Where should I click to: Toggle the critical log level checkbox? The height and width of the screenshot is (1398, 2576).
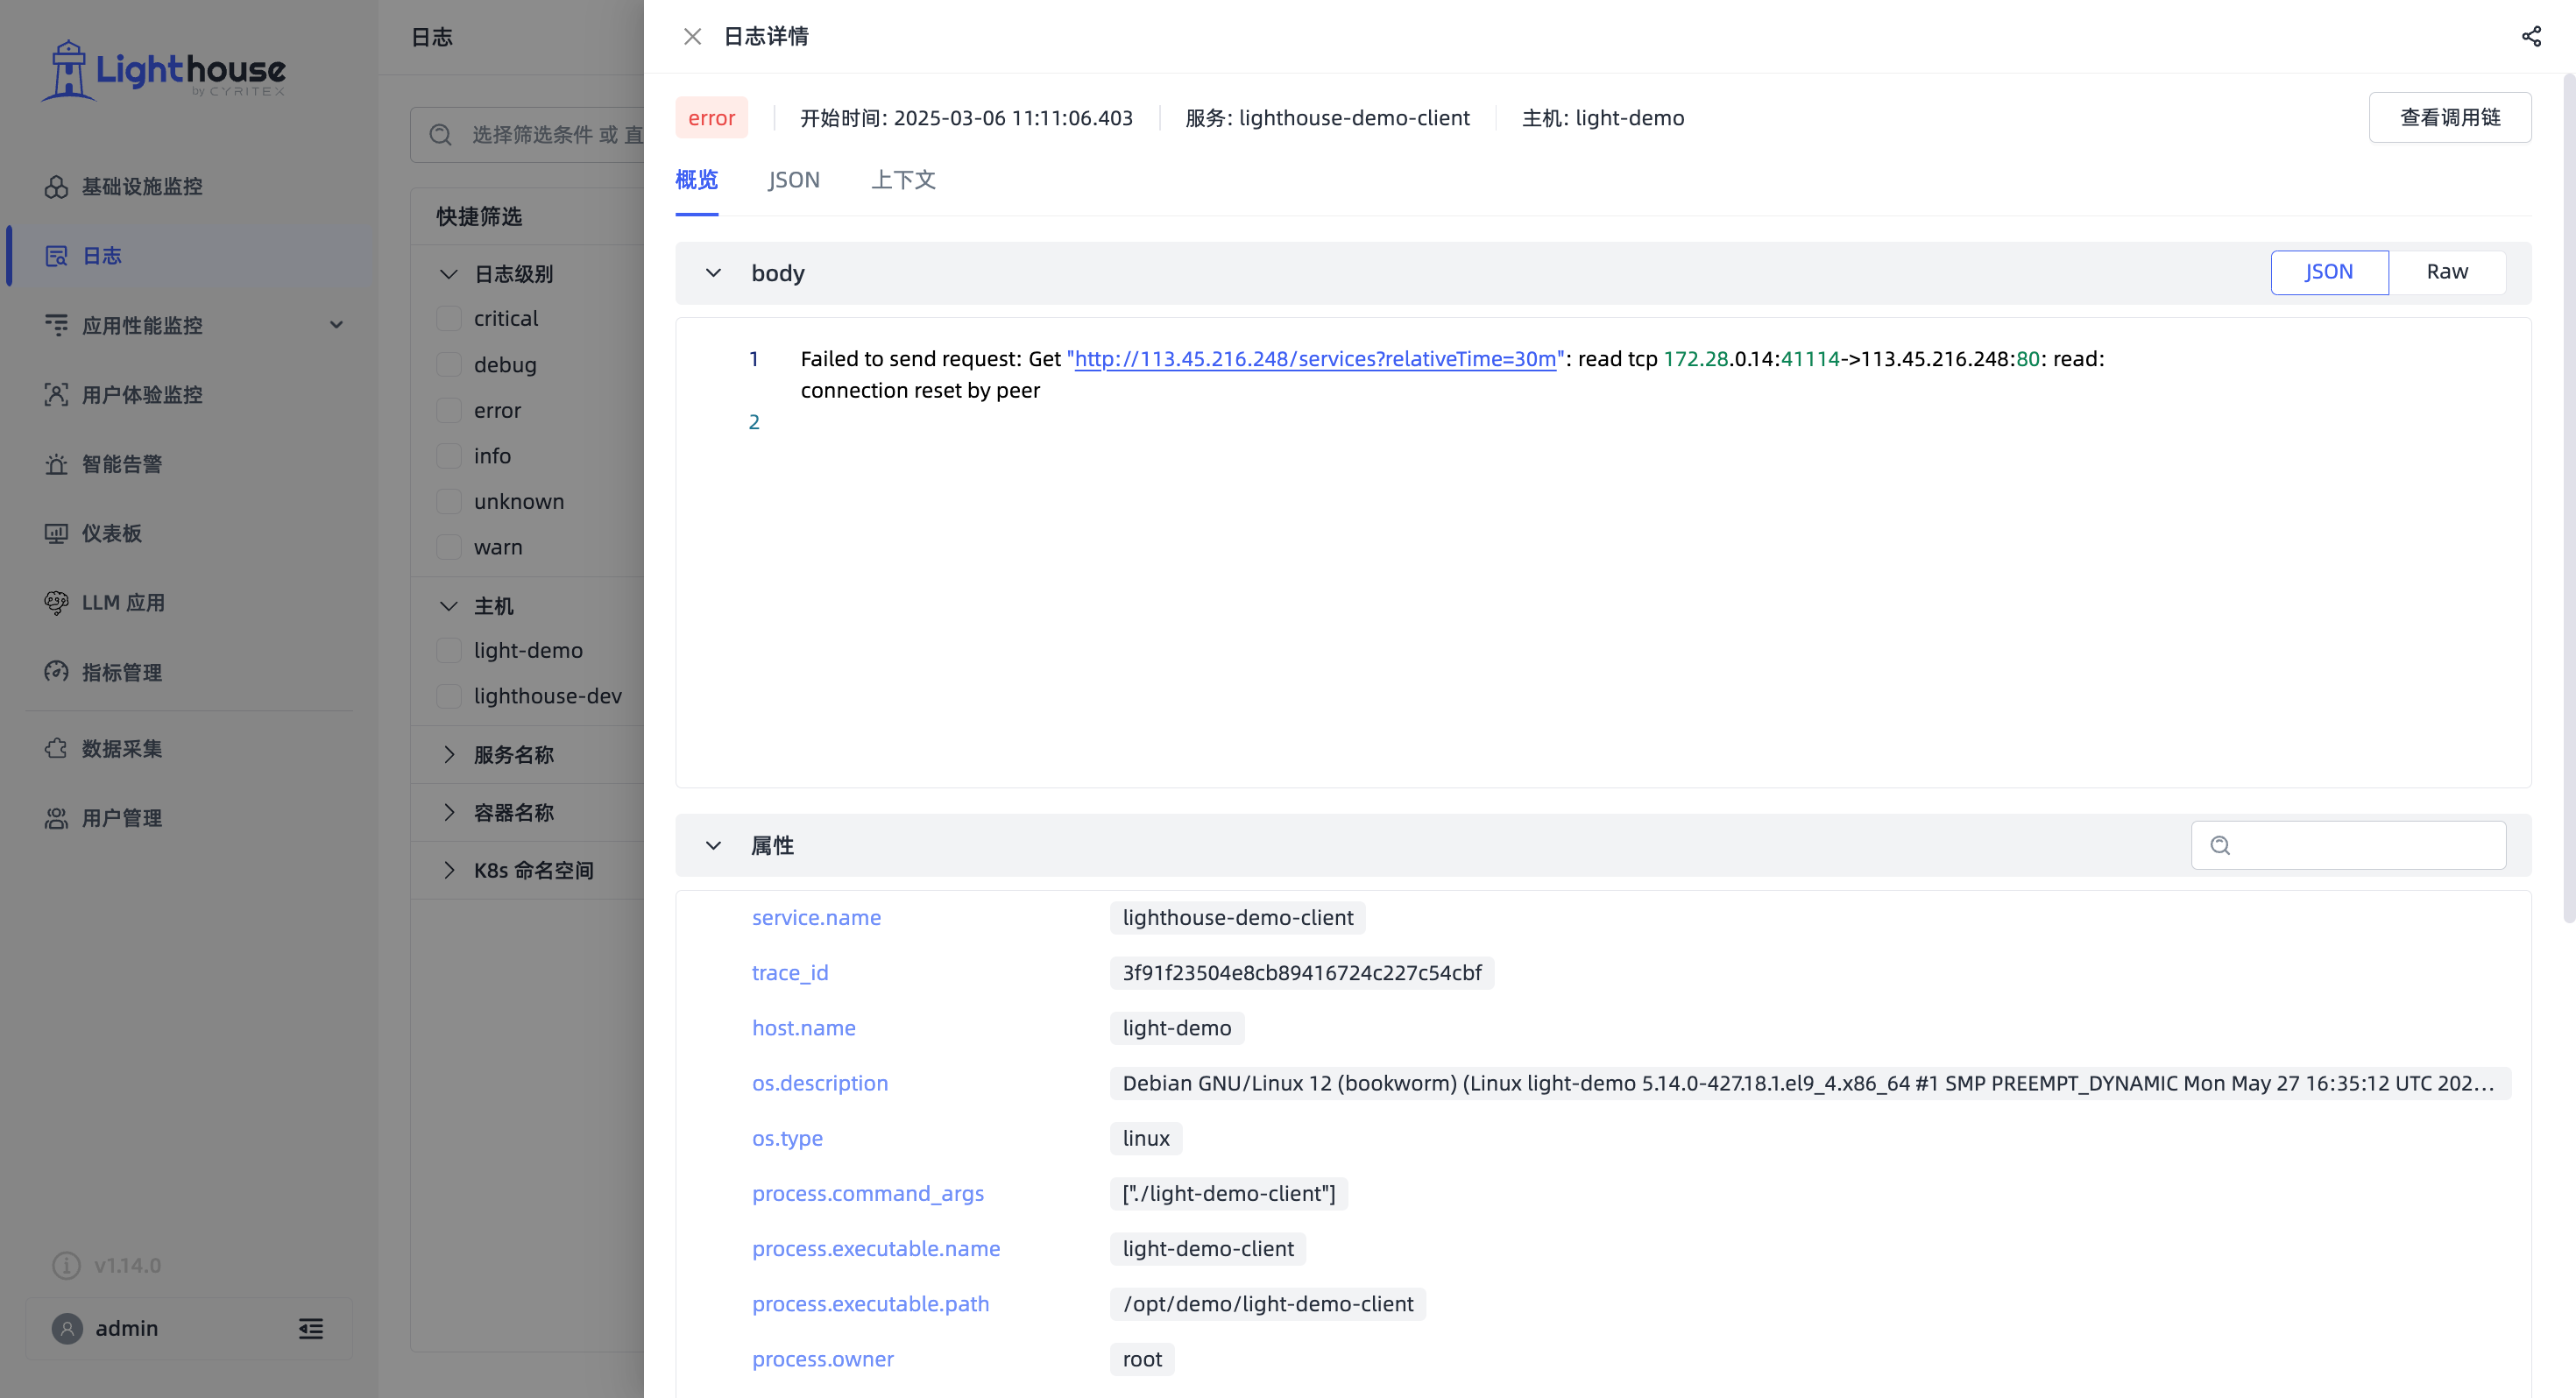point(449,318)
